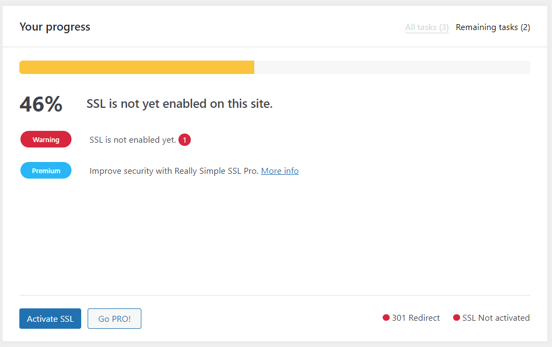Viewport: 552px width, 347px height.
Task: Click the blue Premium badge
Action: [x=46, y=170]
